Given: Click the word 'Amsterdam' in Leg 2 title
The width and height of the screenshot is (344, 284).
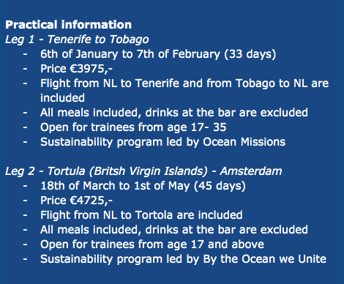Looking at the screenshot, I should pos(251,171).
